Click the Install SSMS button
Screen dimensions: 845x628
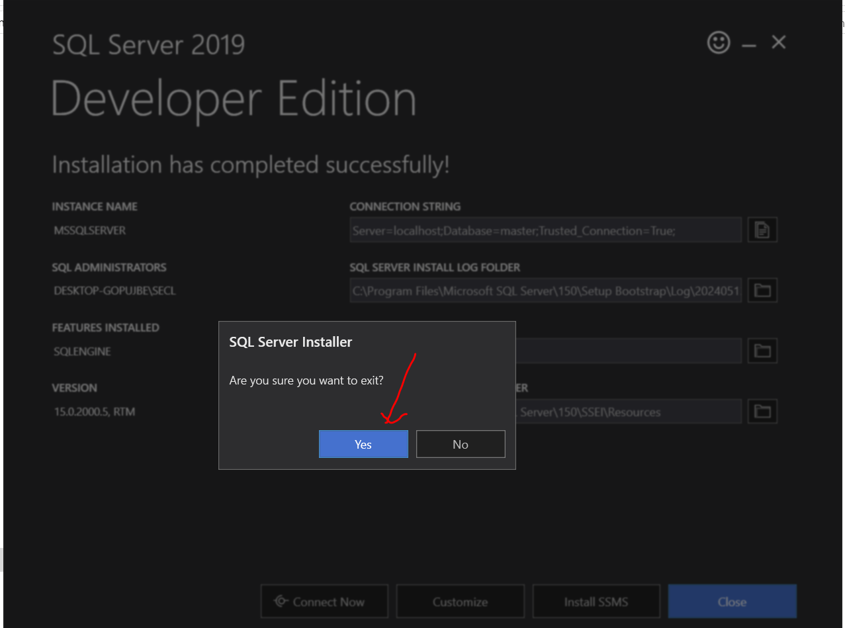coord(596,602)
